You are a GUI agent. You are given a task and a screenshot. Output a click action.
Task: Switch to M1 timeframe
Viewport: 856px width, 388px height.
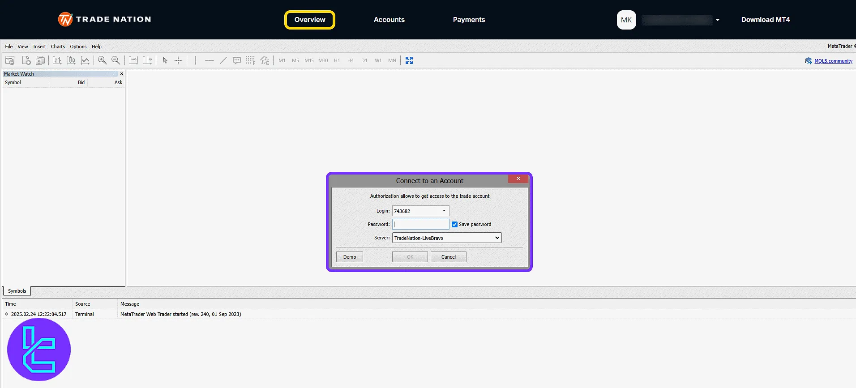point(282,60)
